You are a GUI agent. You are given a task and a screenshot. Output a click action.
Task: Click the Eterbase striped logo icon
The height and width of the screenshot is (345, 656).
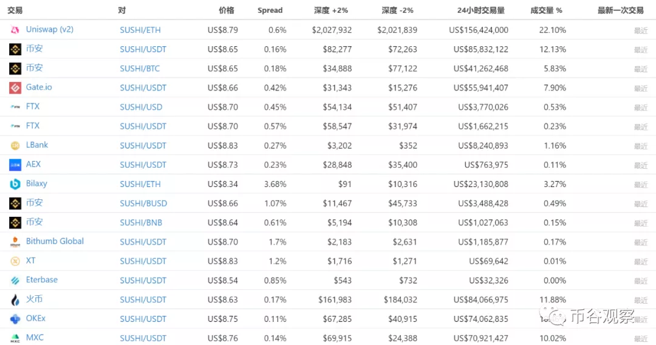coord(15,280)
